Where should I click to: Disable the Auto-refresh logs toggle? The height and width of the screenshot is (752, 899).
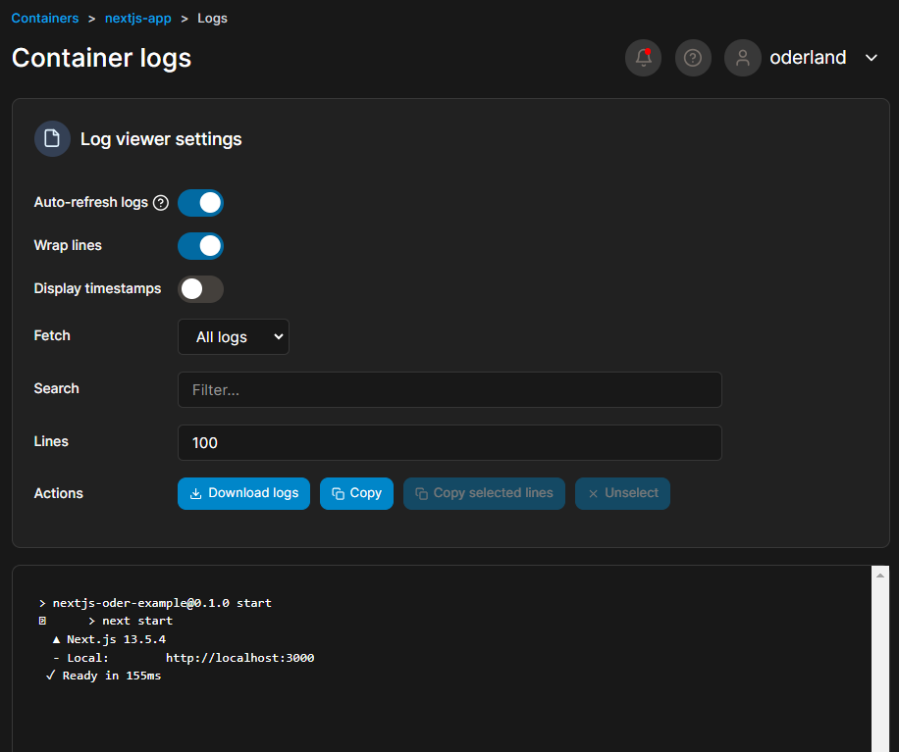[x=200, y=203]
